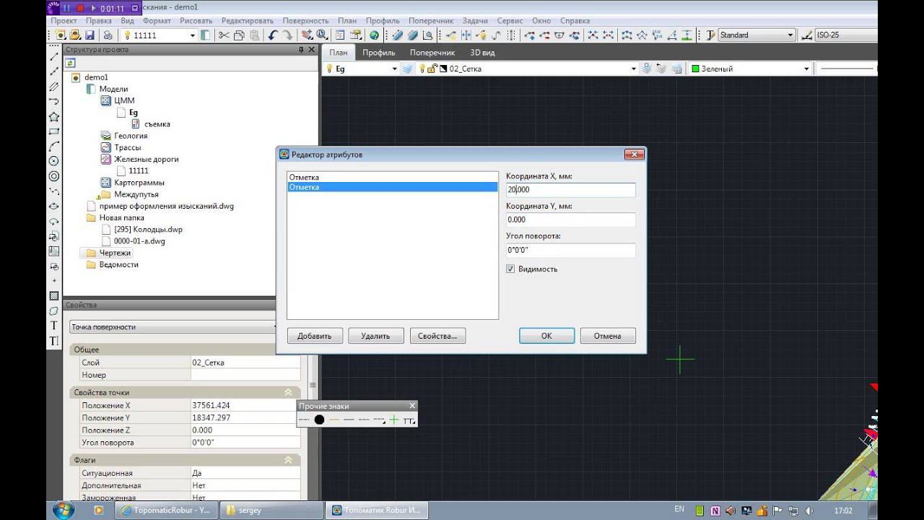
Task: Switch to the Поперечник tab
Action: 432,52
